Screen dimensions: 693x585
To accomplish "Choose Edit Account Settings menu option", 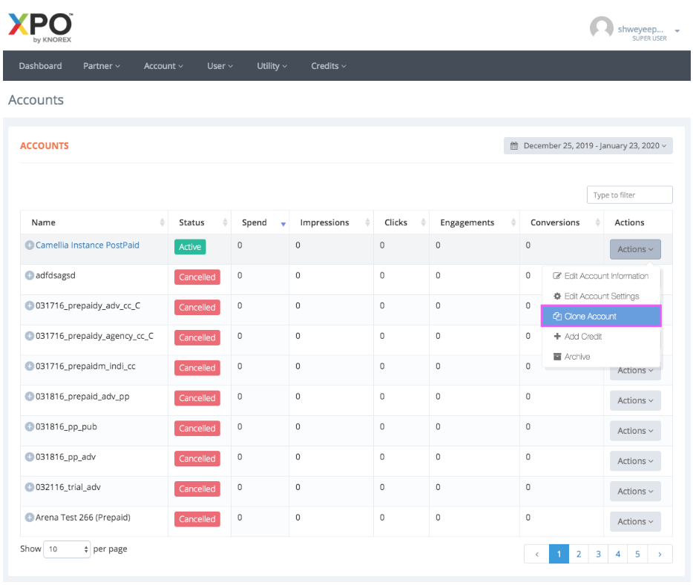I will [600, 297].
